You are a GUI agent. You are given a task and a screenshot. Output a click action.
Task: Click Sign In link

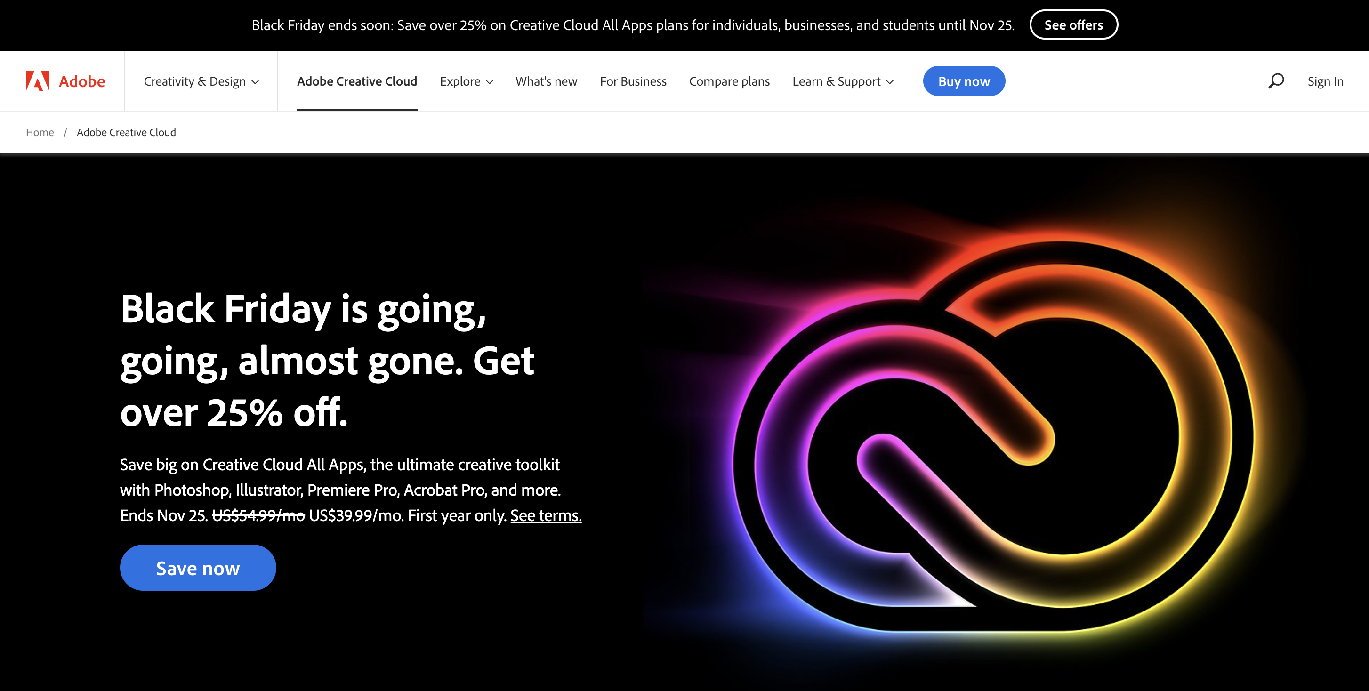(1325, 81)
